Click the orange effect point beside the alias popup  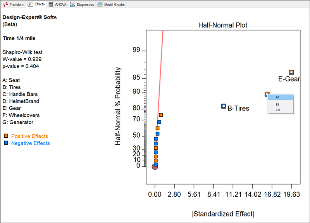[x=267, y=94]
